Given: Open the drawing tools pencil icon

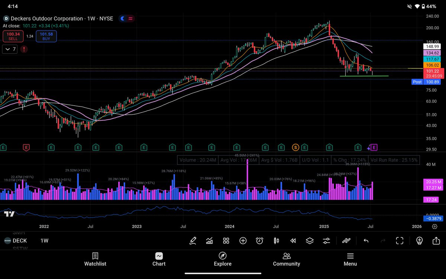Looking at the screenshot, I should pos(193,241).
